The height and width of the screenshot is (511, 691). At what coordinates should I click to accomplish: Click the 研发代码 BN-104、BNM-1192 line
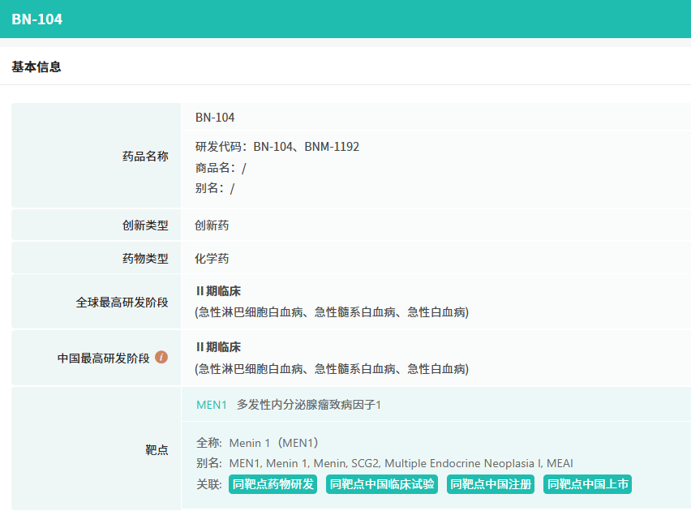tap(277, 147)
